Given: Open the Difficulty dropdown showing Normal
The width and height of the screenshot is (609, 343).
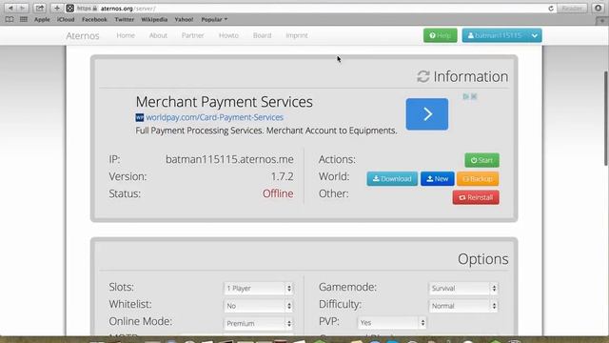Looking at the screenshot, I should [x=463, y=306].
